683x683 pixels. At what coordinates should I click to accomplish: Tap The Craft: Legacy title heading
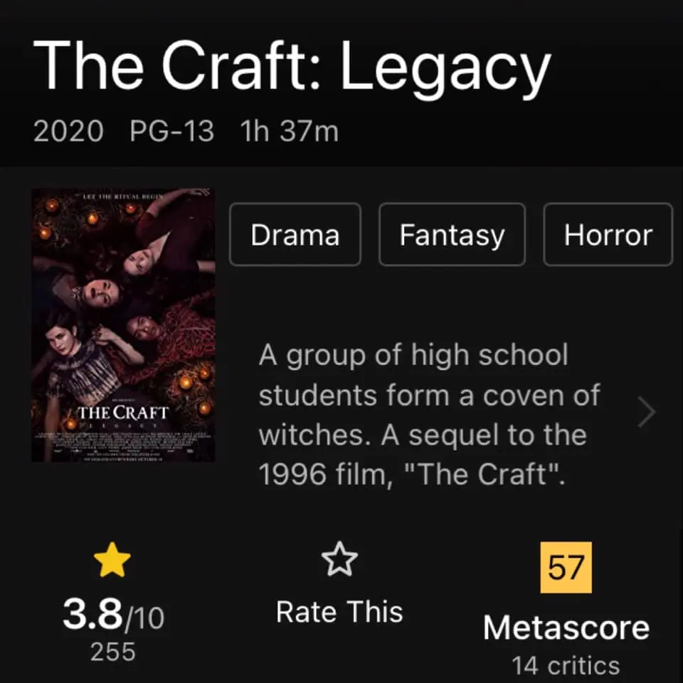click(292, 65)
